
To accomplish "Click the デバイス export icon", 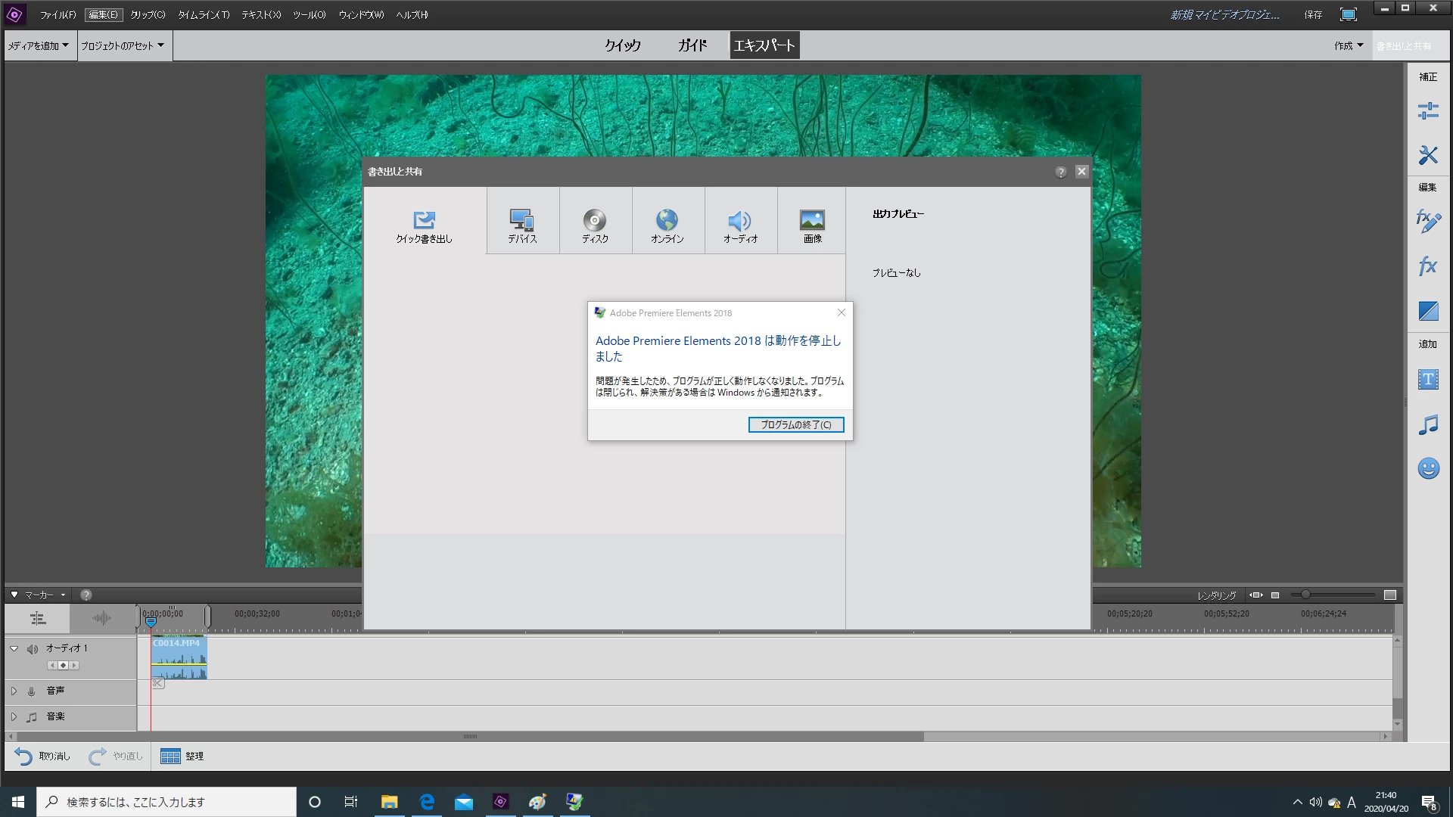I will (x=522, y=225).
